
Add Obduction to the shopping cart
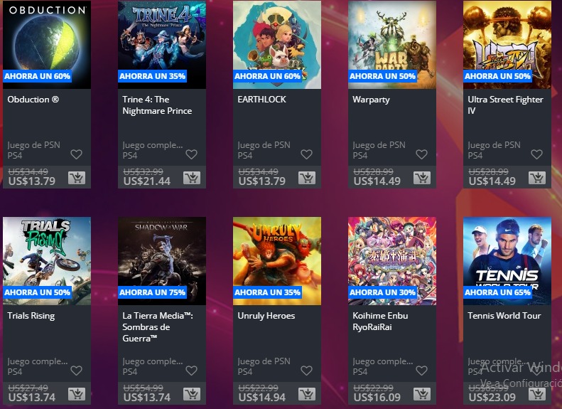77,178
